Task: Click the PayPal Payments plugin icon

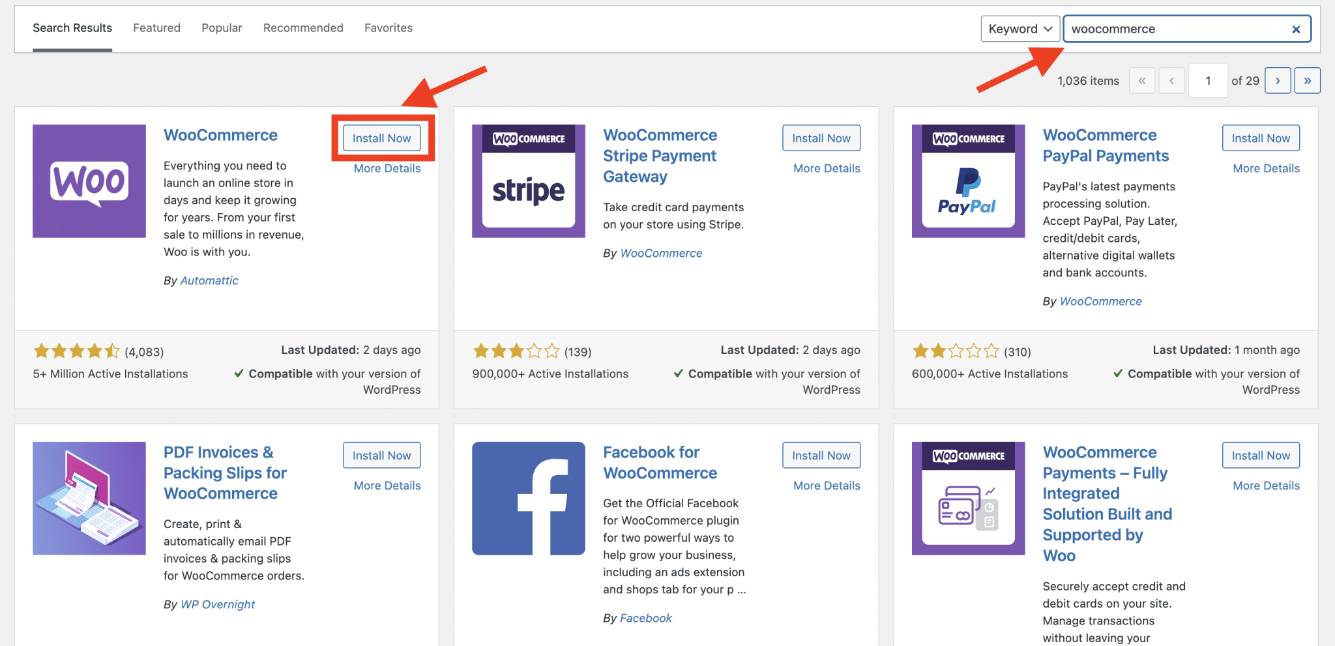Action: pos(968,181)
